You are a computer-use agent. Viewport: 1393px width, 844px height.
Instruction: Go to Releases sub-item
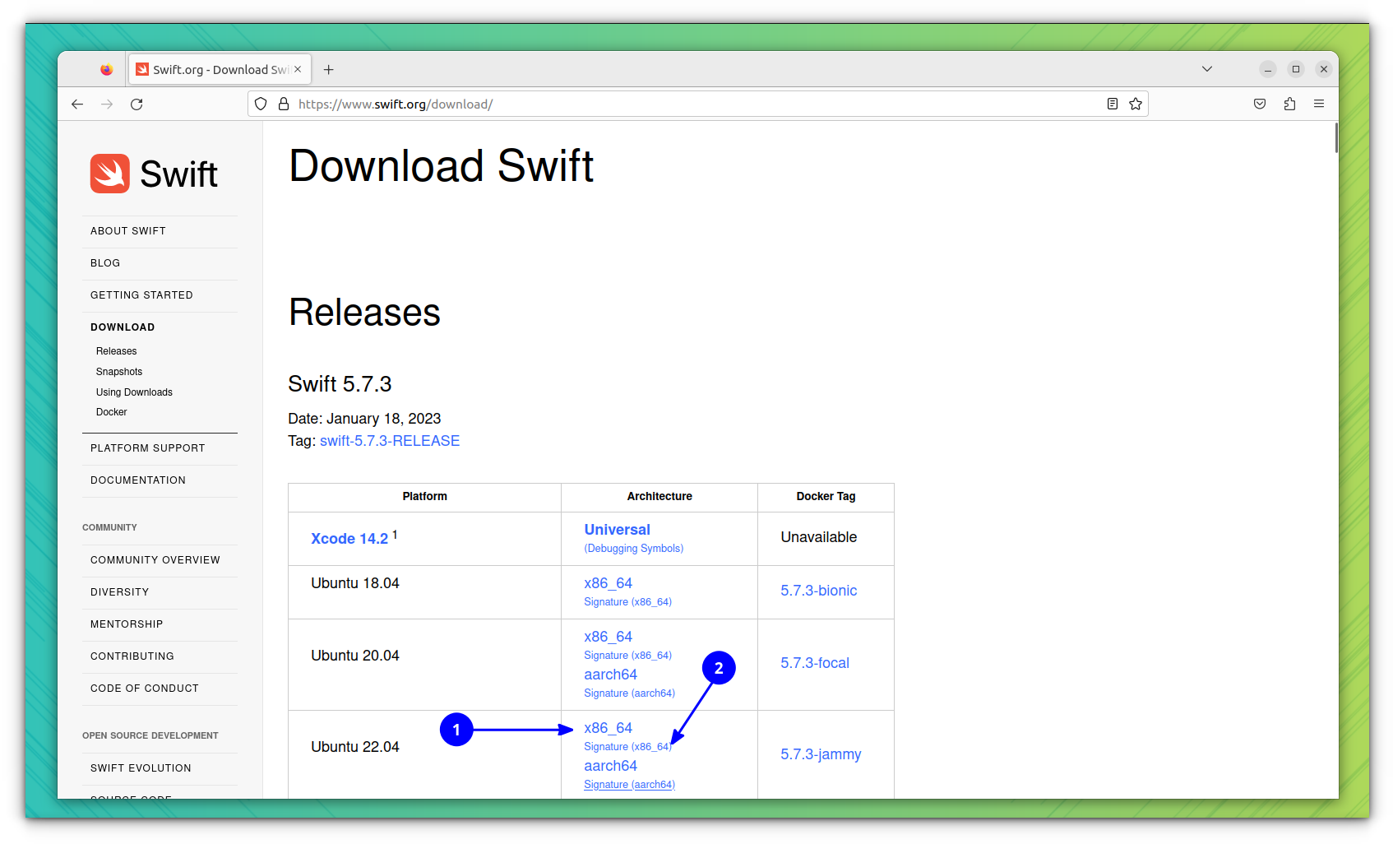[116, 351]
